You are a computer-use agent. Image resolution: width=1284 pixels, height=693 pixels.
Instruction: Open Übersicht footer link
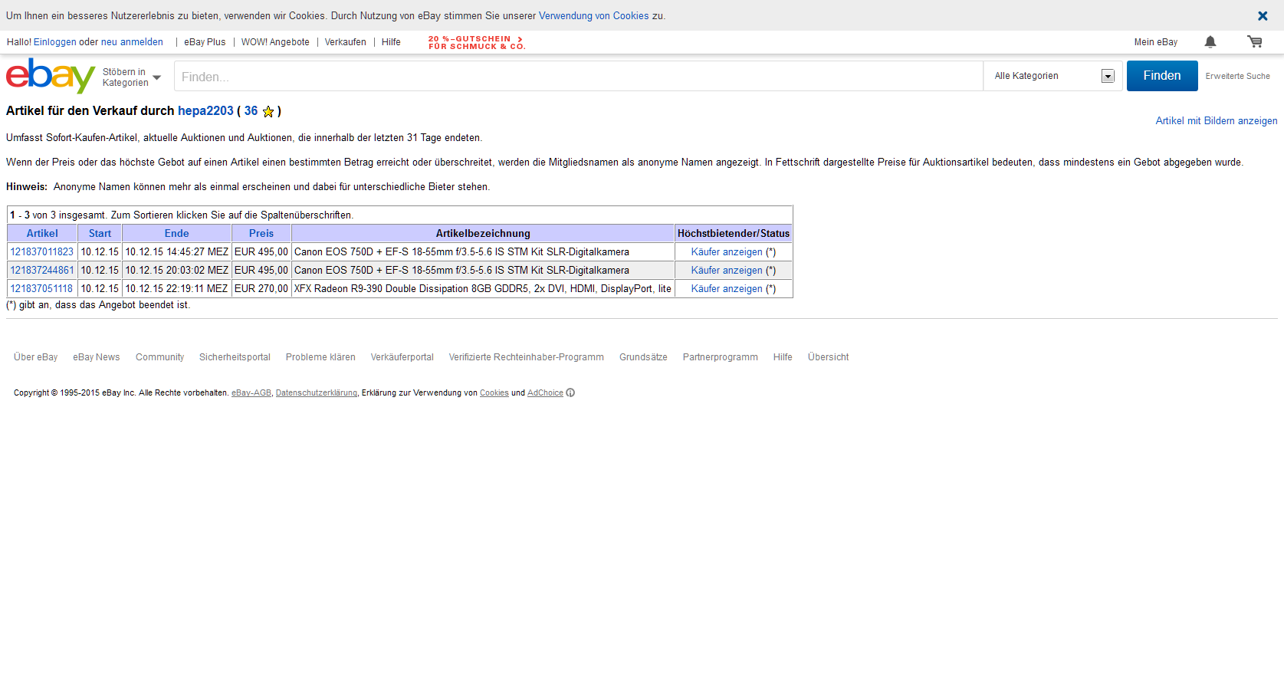coord(828,357)
